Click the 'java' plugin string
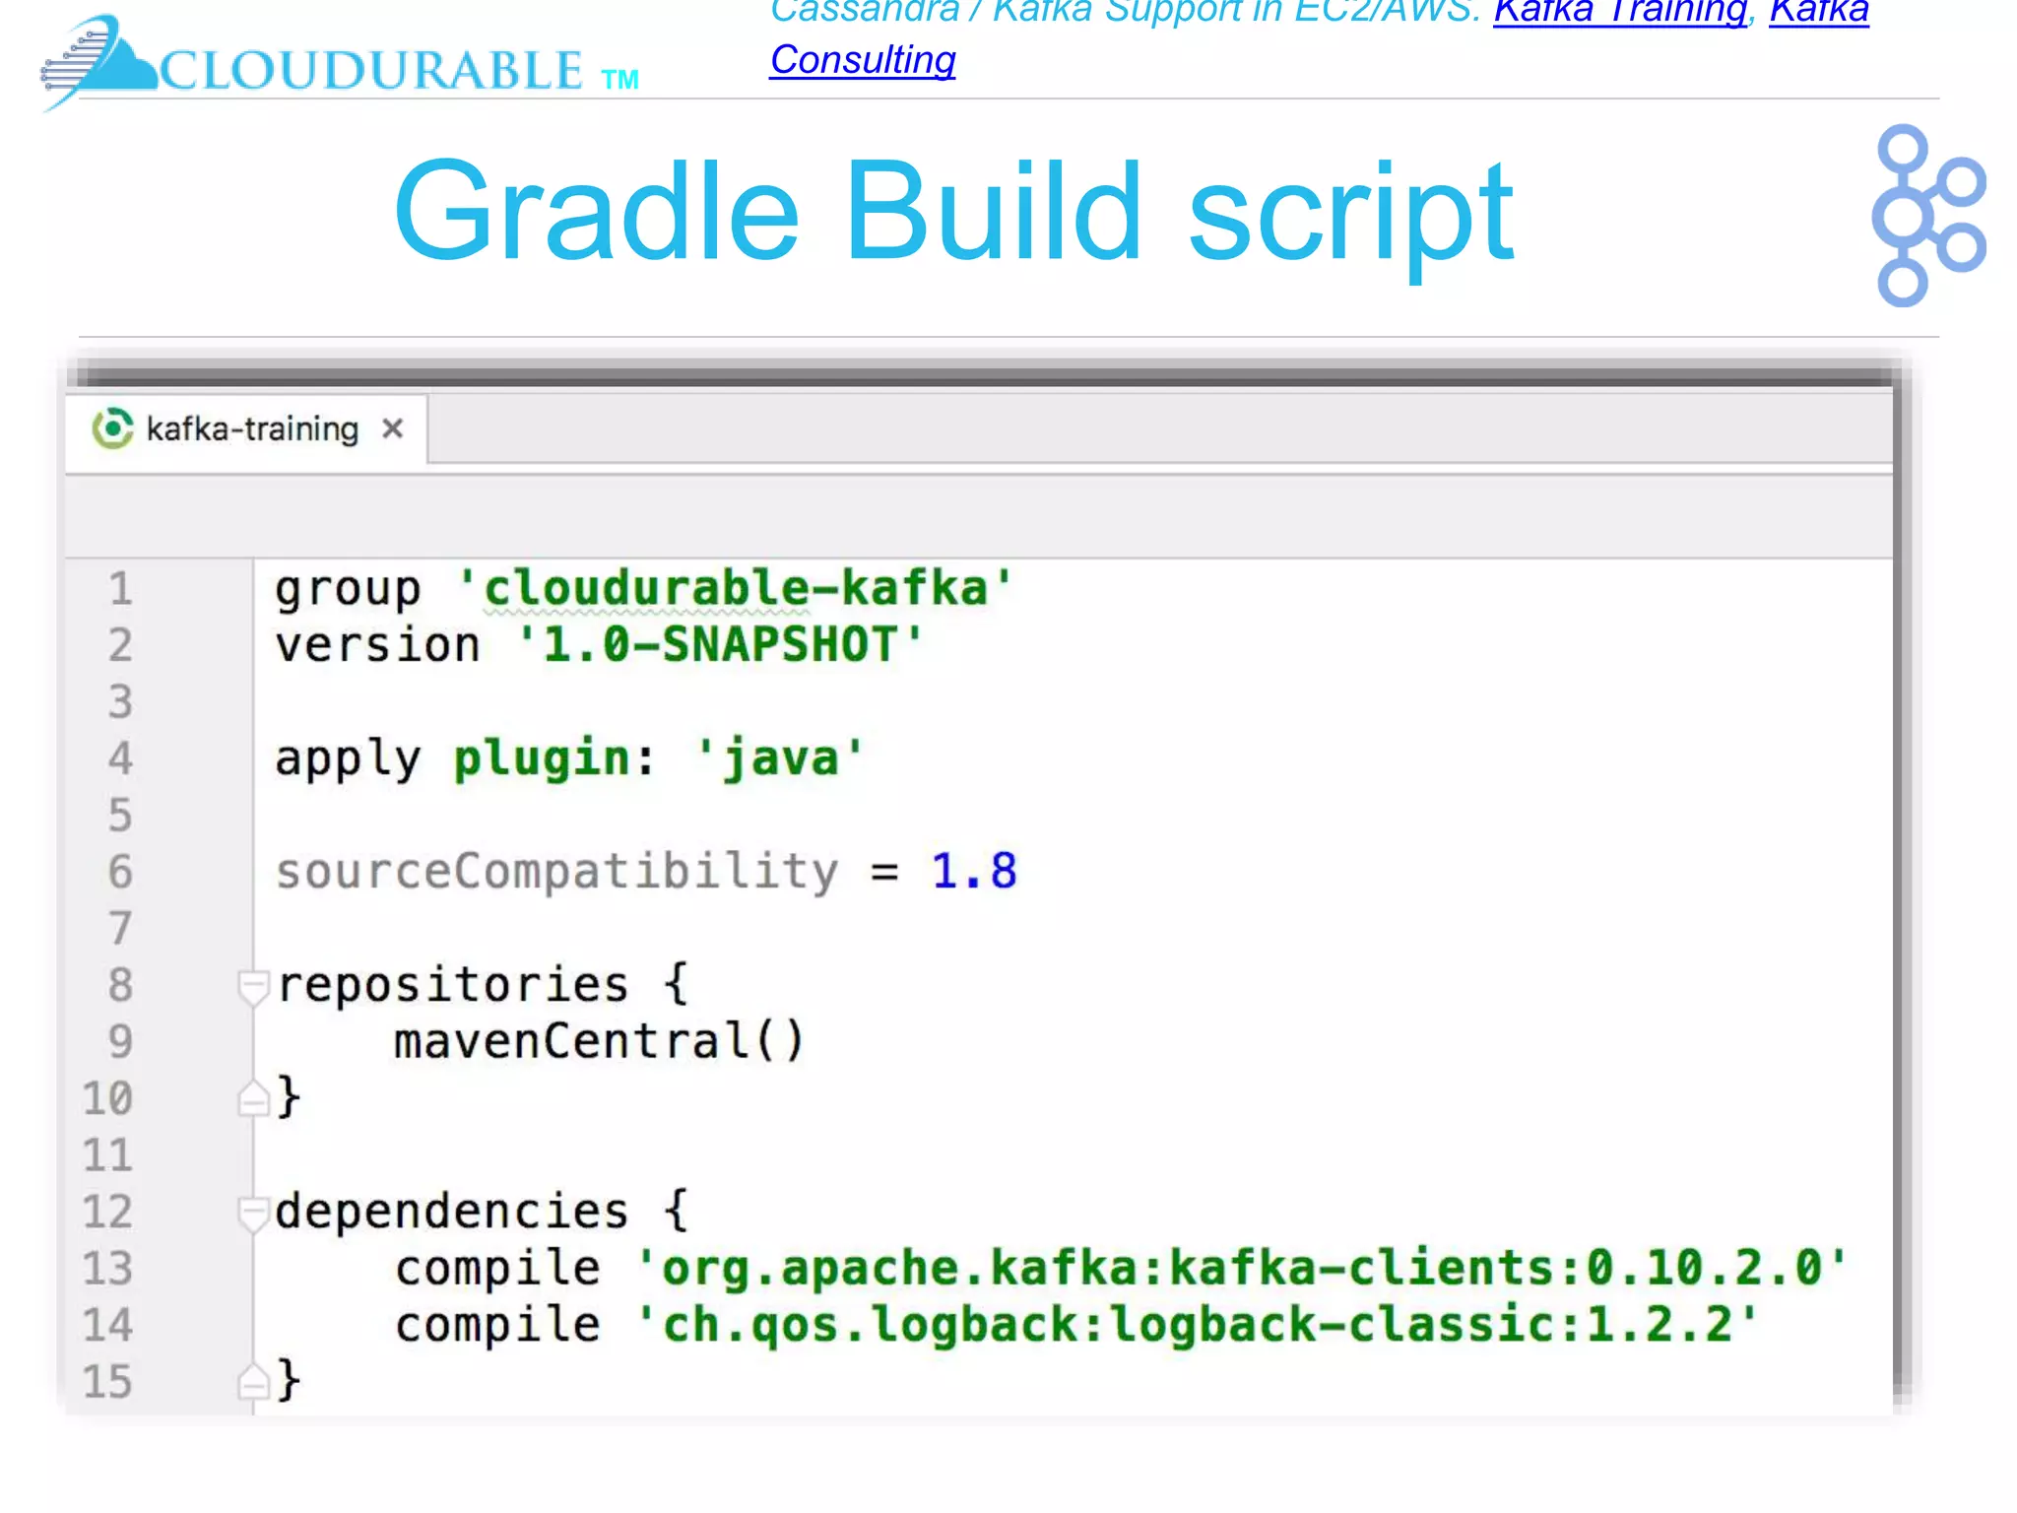Image resolution: width=2017 pixels, height=1513 pixels. tap(779, 759)
